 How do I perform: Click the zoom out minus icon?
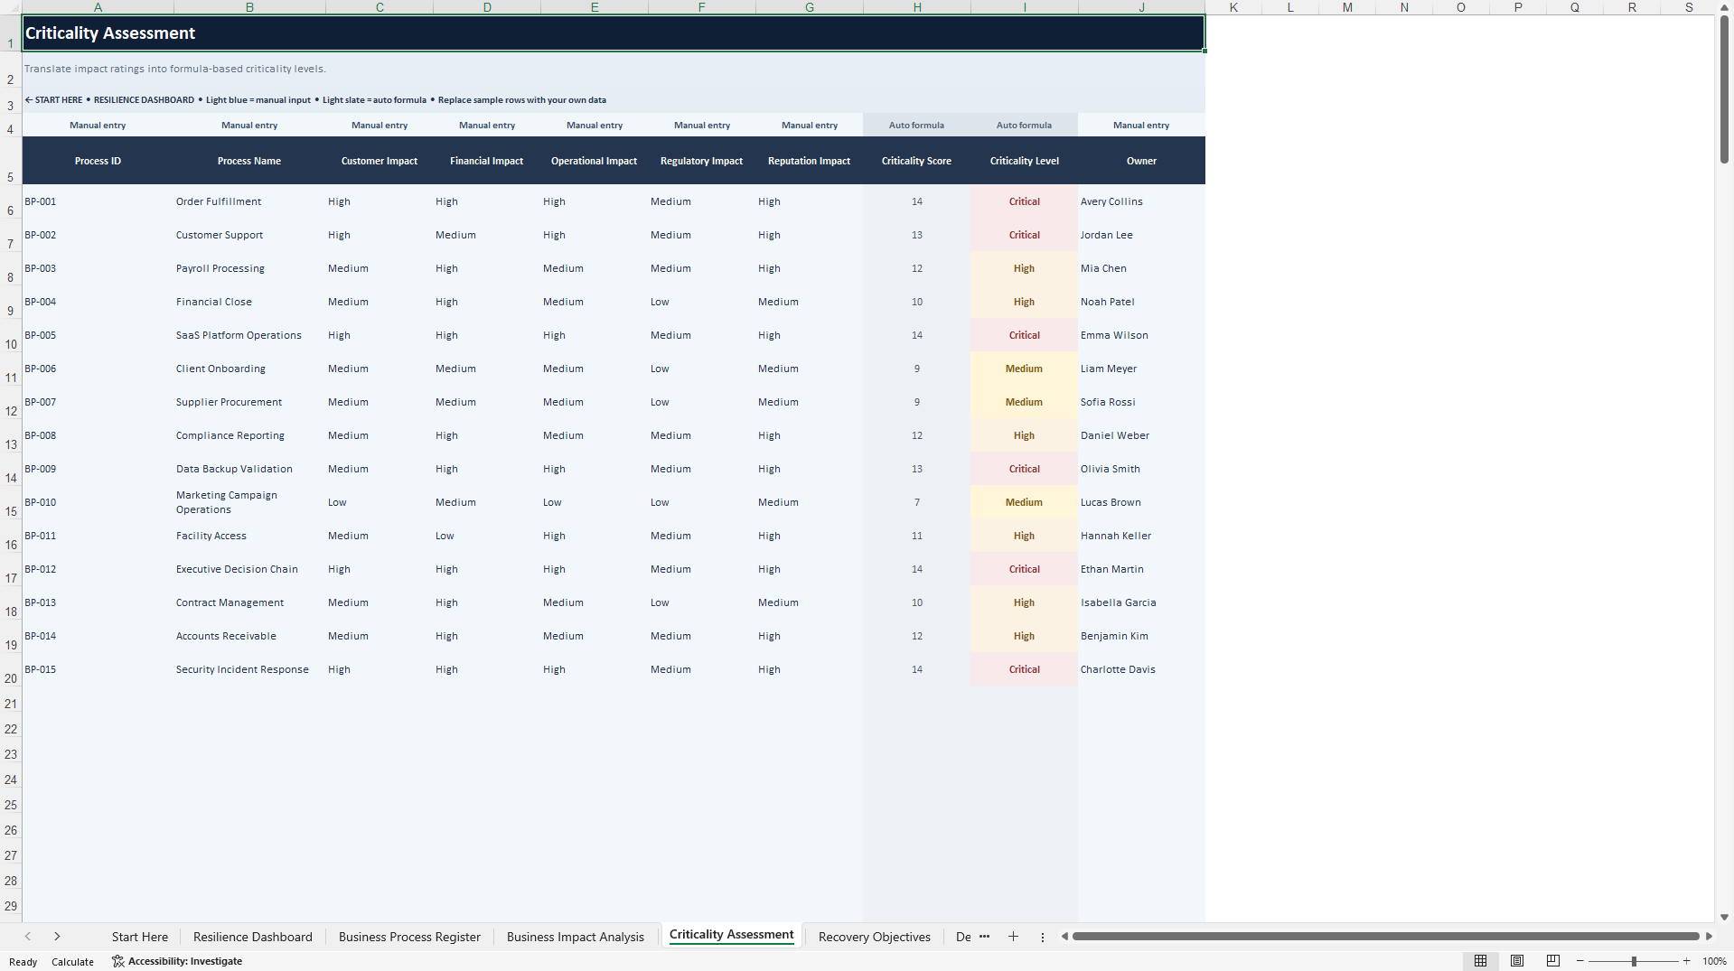coord(1580,961)
